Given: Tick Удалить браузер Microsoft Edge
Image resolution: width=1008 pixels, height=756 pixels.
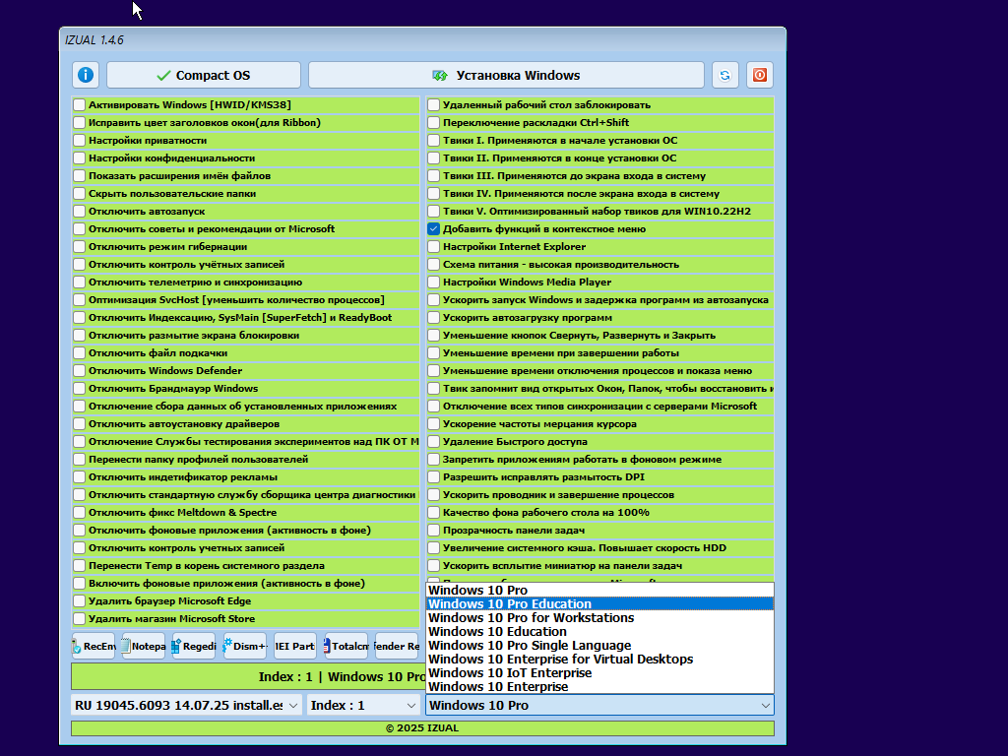Looking at the screenshot, I should (x=79, y=601).
